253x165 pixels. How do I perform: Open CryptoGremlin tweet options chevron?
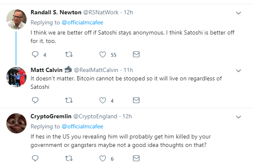click(x=239, y=117)
